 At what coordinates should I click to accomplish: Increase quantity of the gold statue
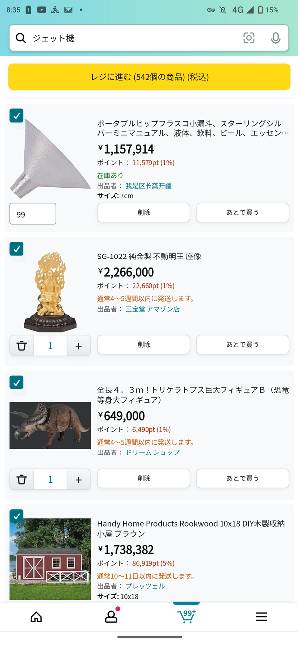click(78, 346)
